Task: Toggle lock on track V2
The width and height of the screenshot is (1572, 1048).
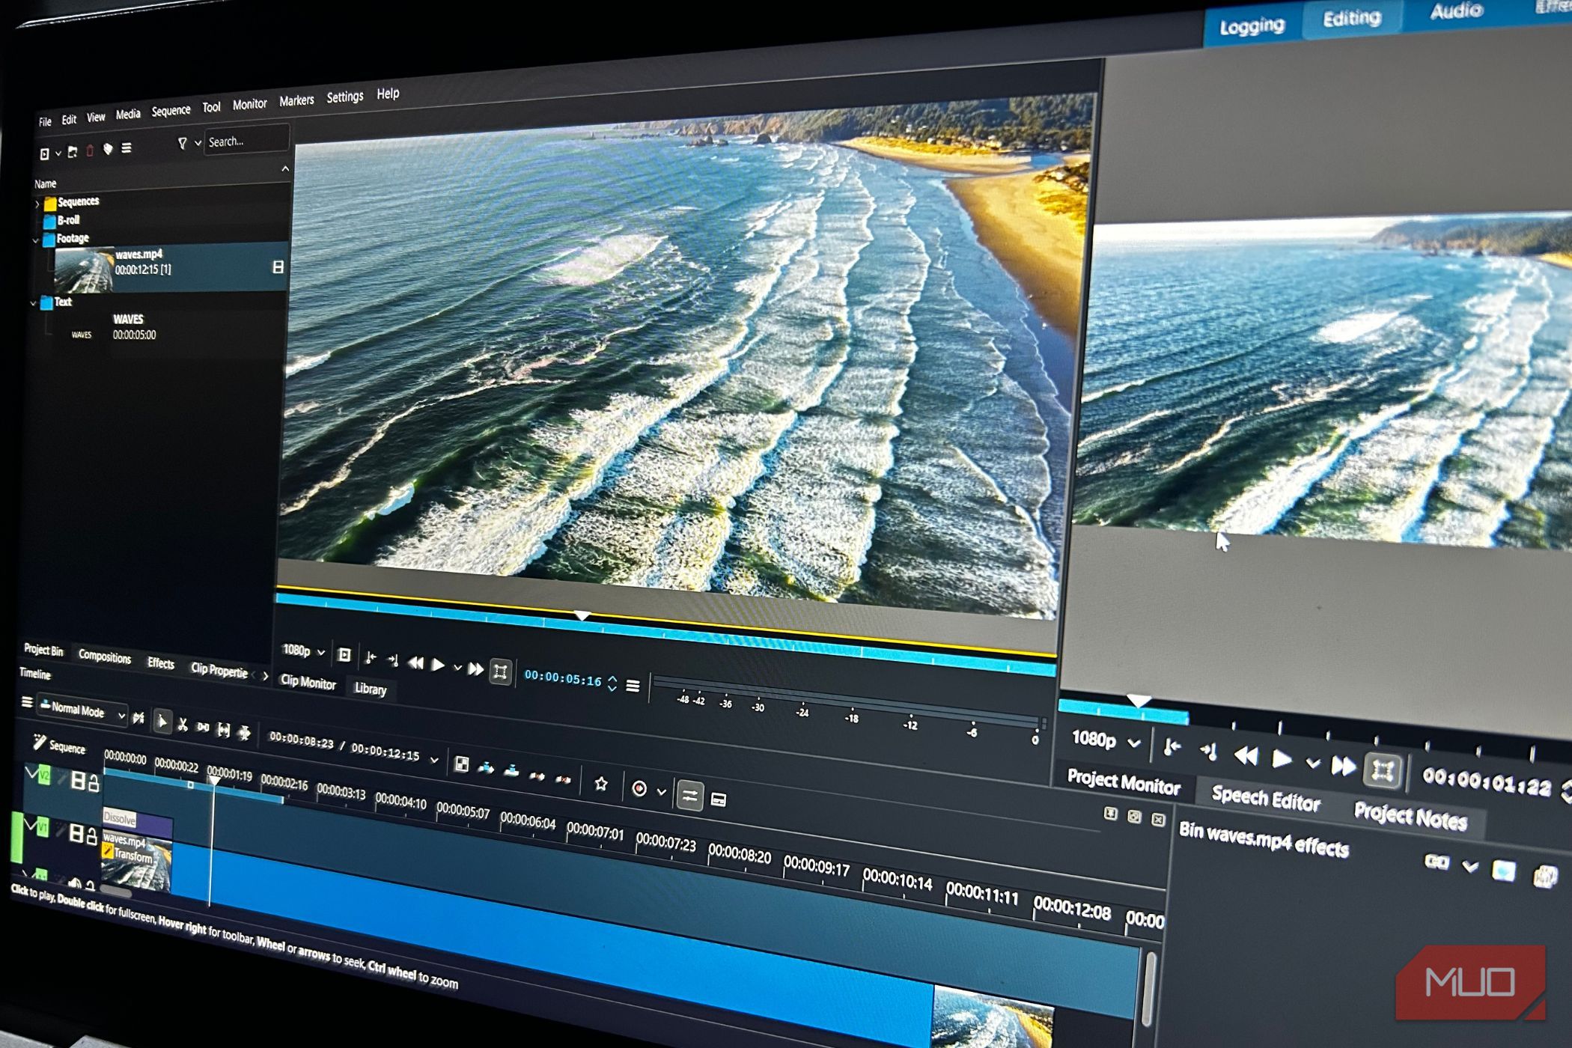Action: point(94,783)
